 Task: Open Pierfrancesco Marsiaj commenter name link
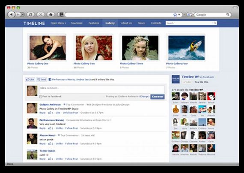[x=51, y=120]
